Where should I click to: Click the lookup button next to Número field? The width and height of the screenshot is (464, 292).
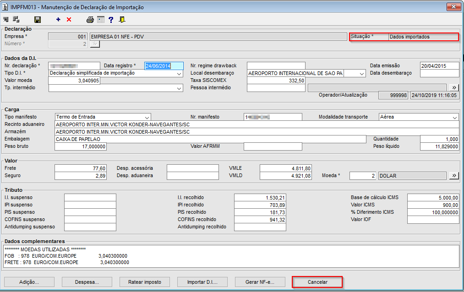coord(95,44)
